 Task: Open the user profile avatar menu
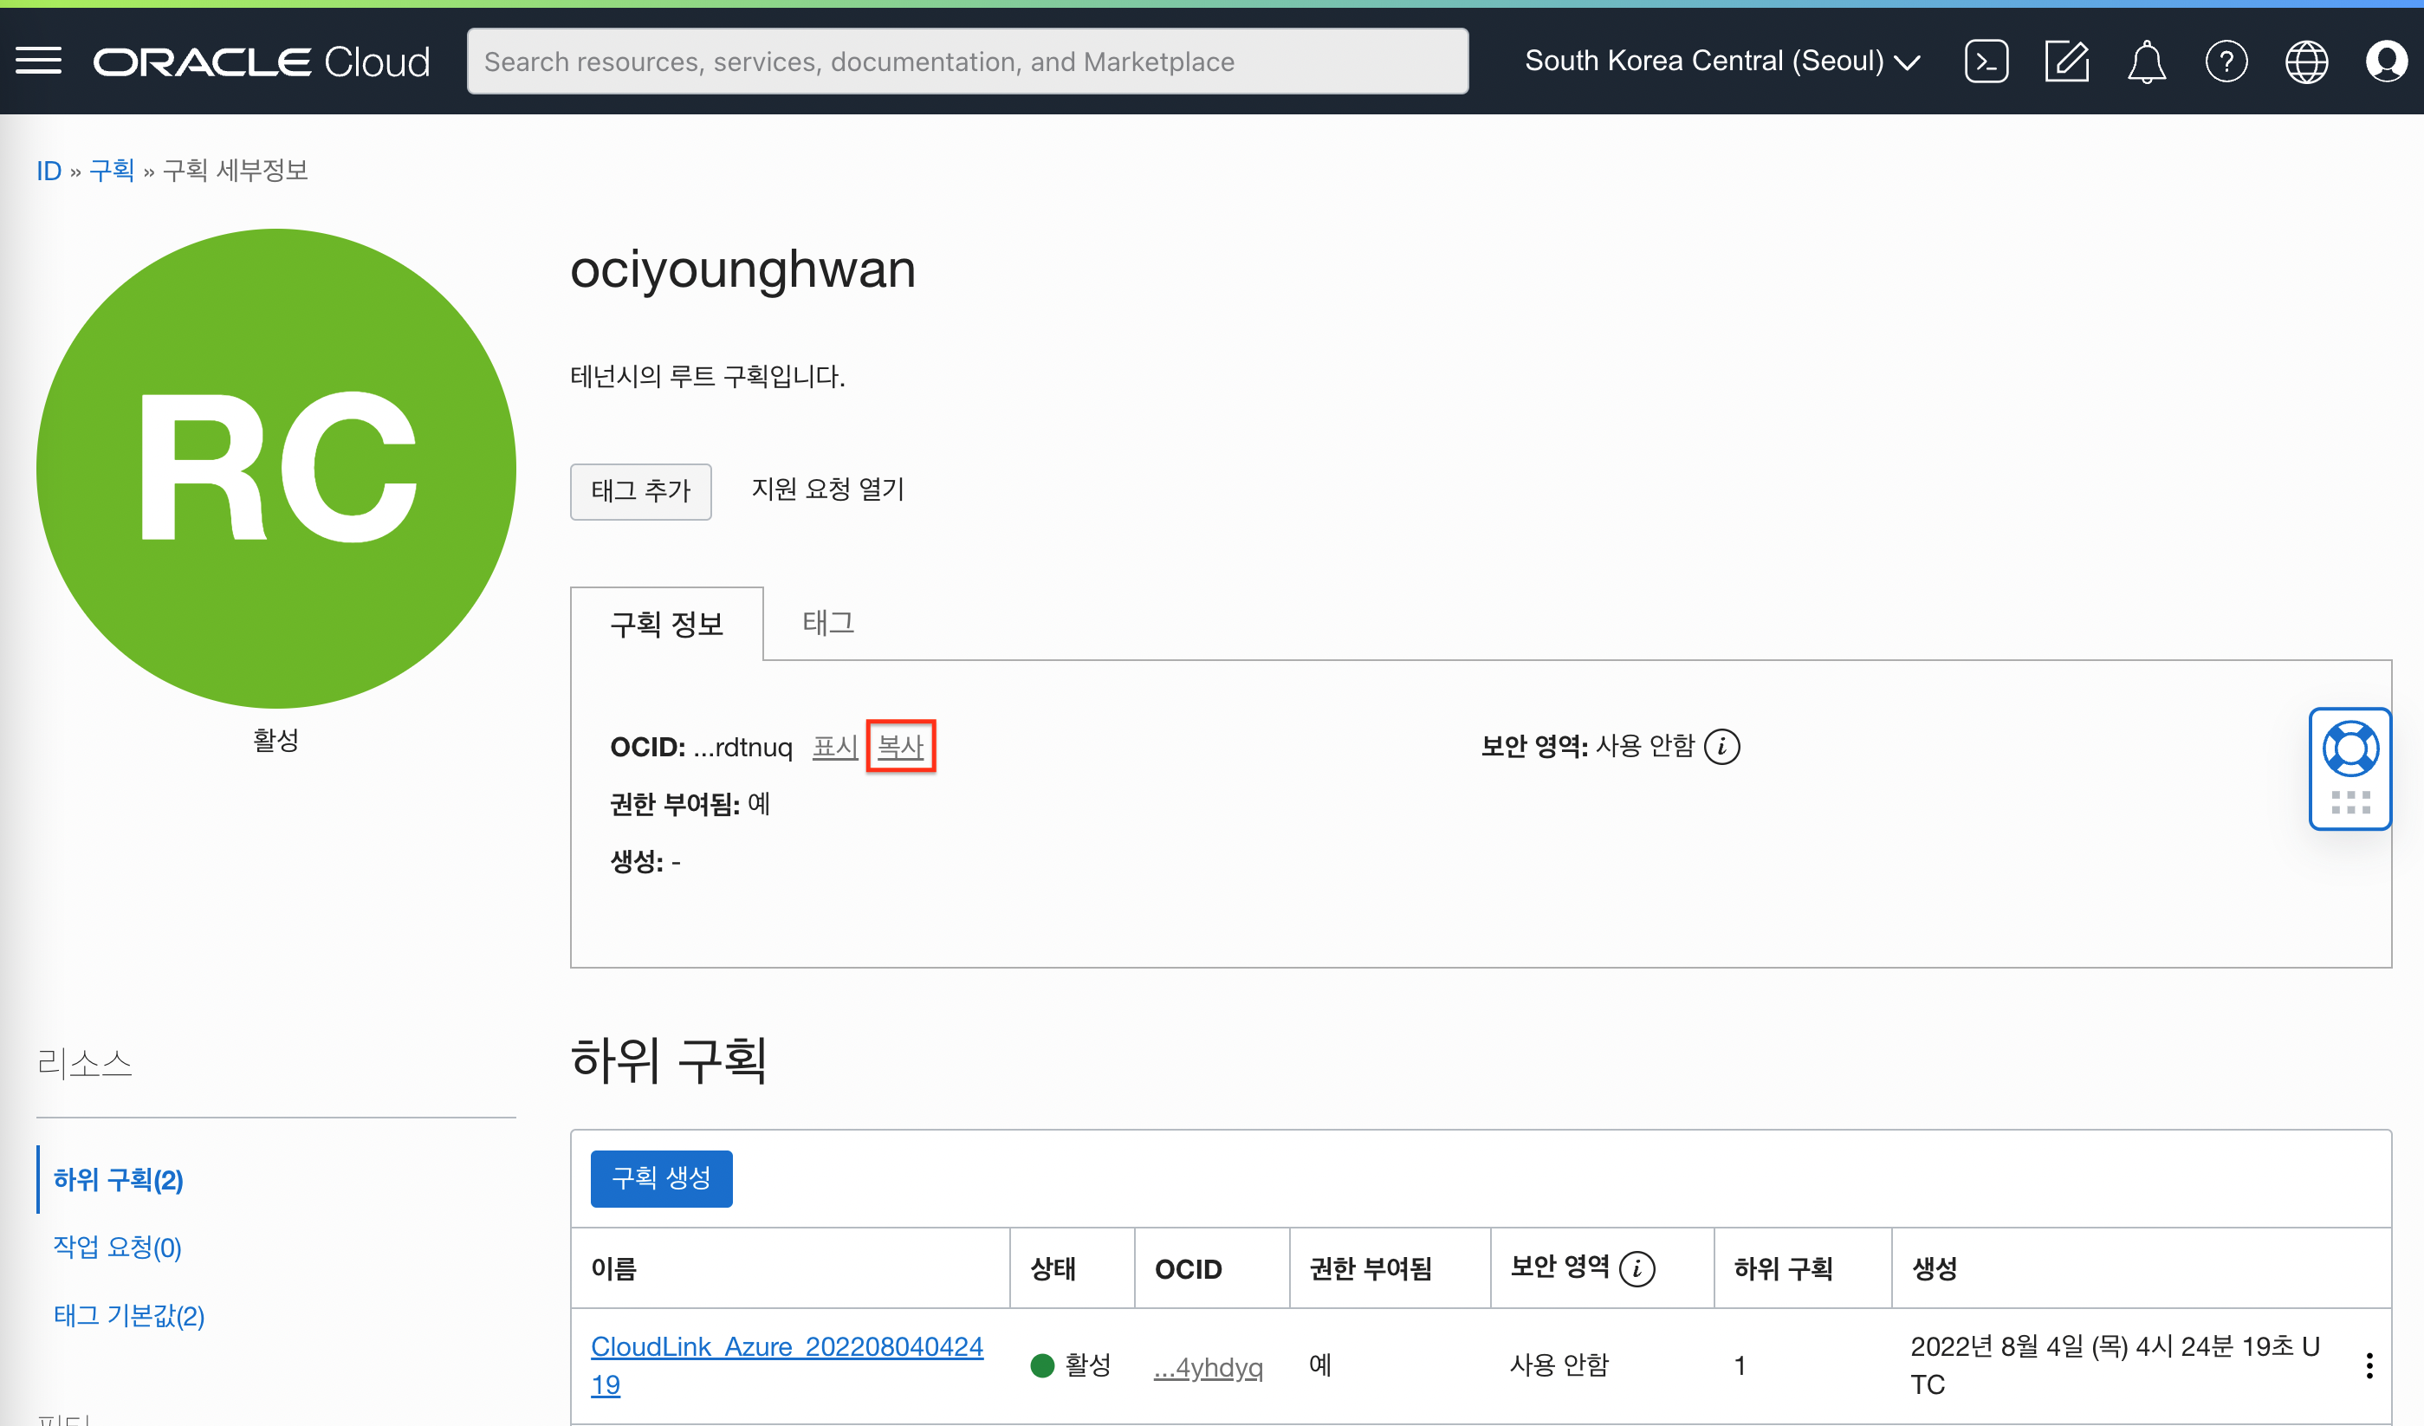[x=2387, y=62]
